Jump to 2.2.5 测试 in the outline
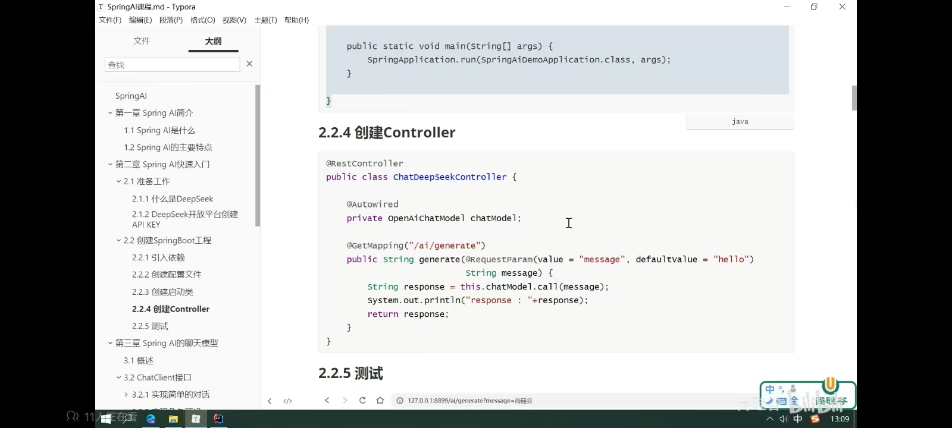The width and height of the screenshot is (952, 428). 150,326
